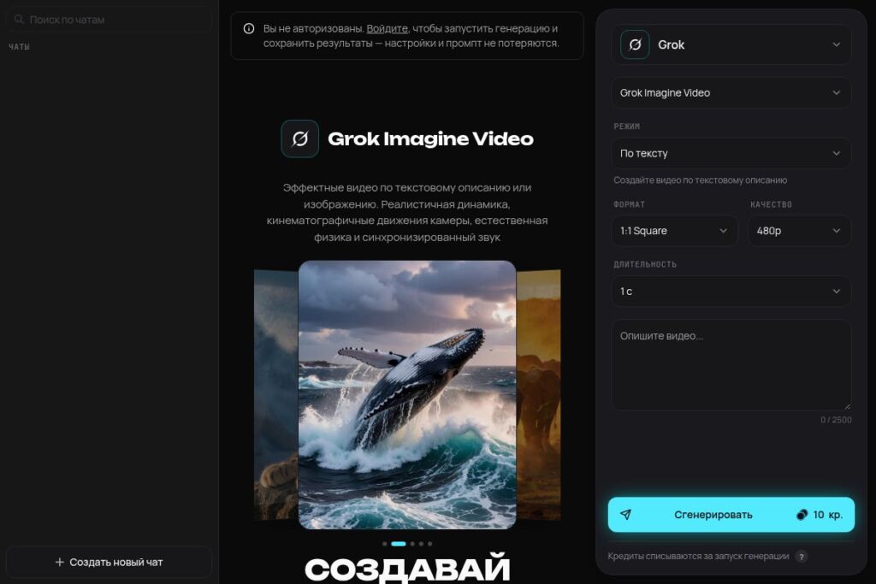Click the paper plane icon on the generate button
This screenshot has height=584, width=876.
(625, 515)
